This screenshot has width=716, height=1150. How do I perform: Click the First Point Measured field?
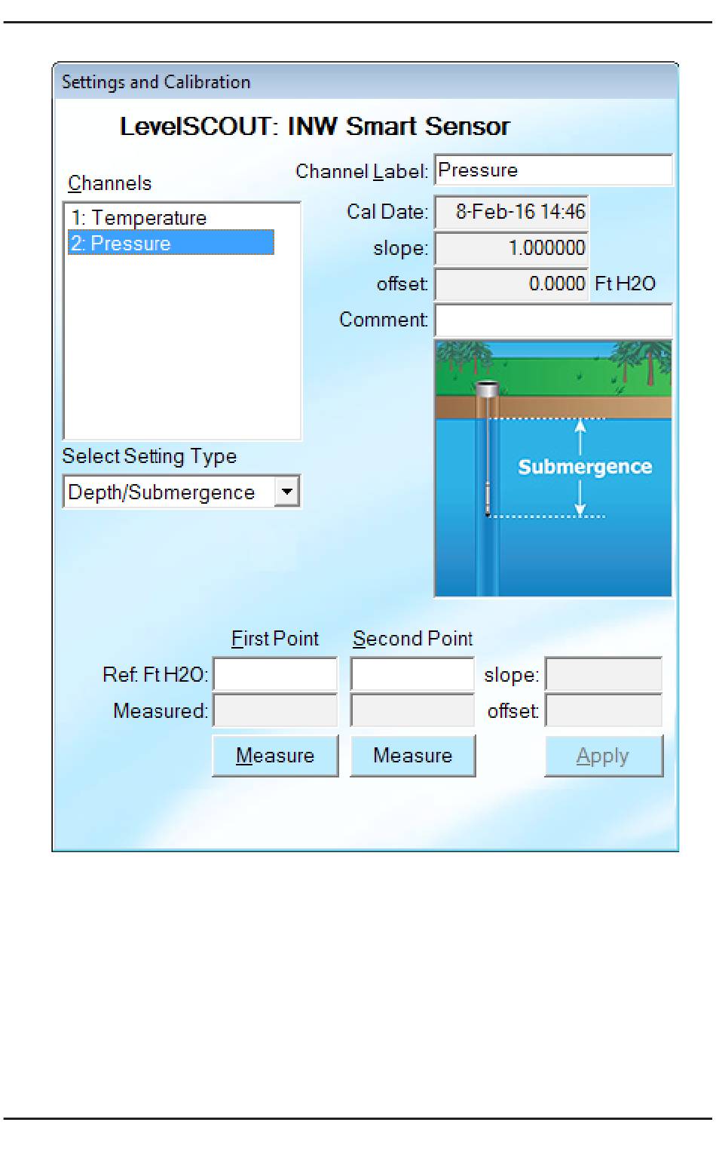275,710
